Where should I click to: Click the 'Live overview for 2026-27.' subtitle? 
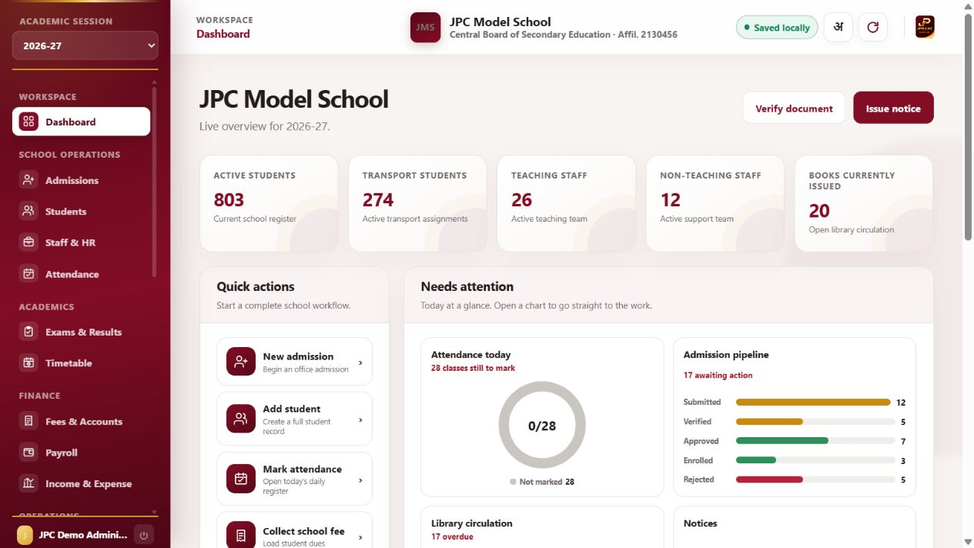[264, 126]
